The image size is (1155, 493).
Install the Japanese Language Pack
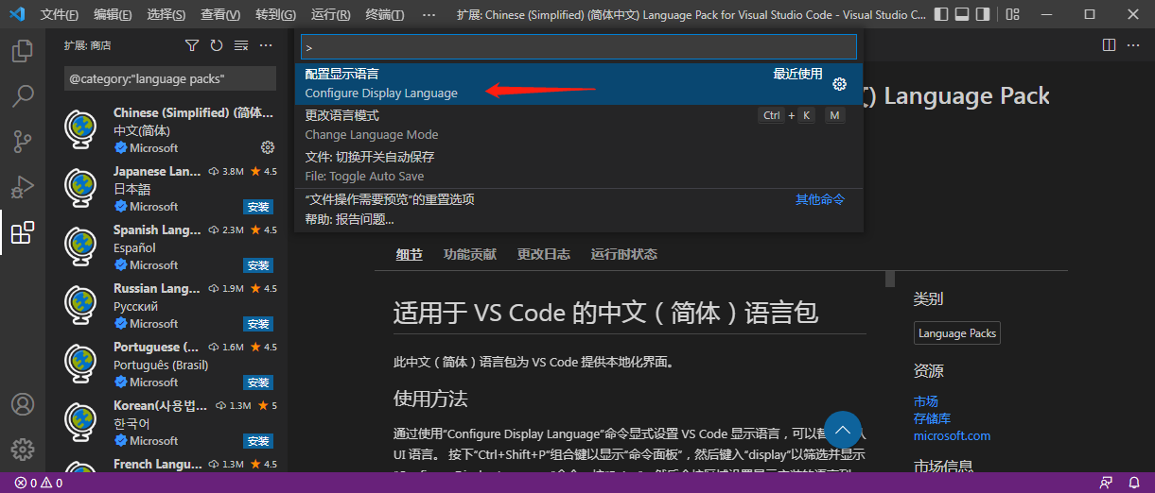[x=258, y=207]
